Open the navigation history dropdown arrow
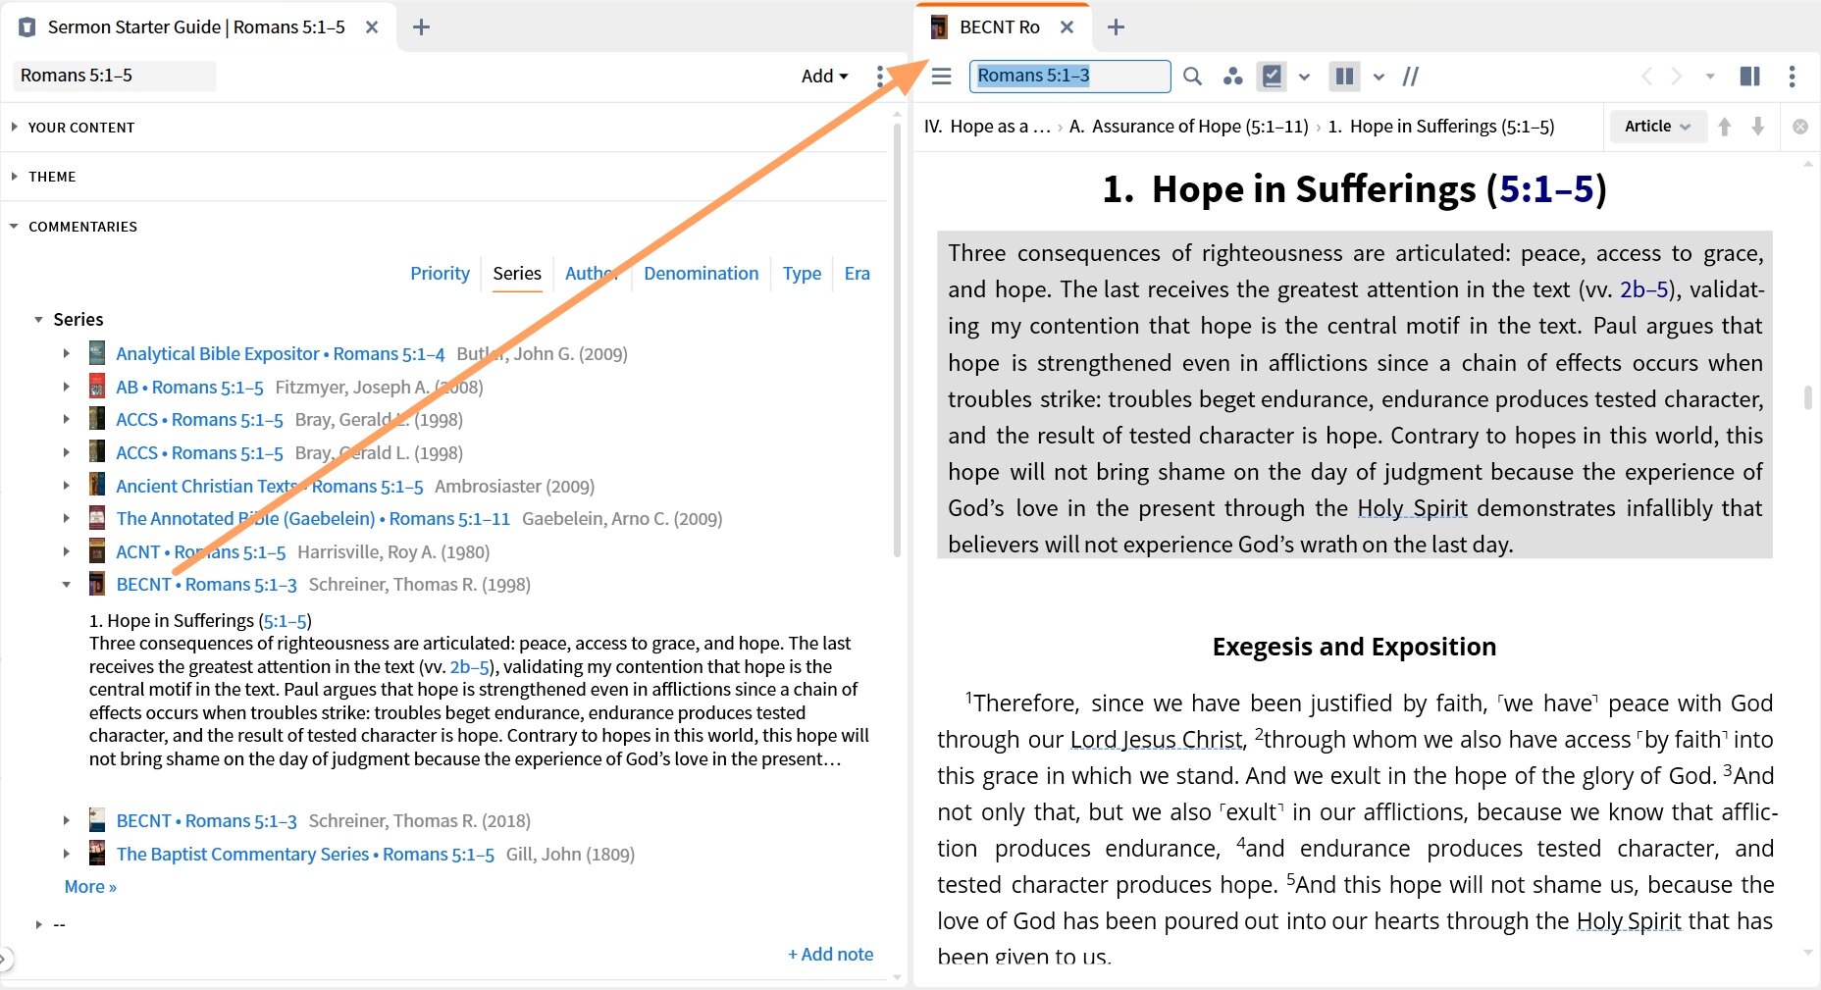1821x990 pixels. (1710, 77)
